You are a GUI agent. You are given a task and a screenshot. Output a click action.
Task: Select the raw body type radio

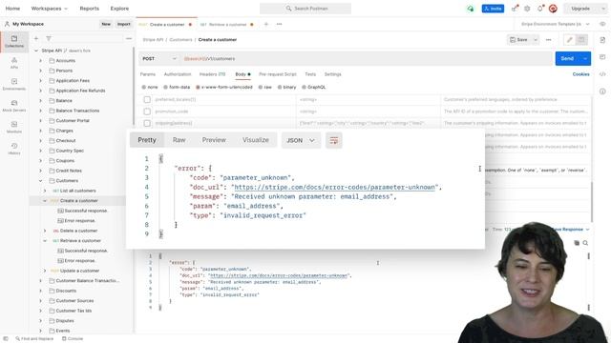click(x=261, y=87)
